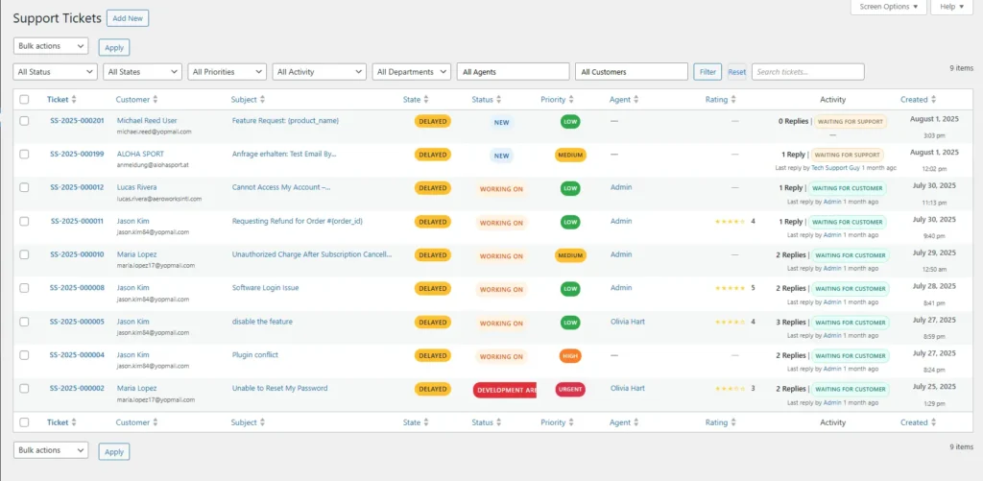Click the DEVELOPMENT status badge
Viewport: 983px width, 481px height.
(505, 390)
